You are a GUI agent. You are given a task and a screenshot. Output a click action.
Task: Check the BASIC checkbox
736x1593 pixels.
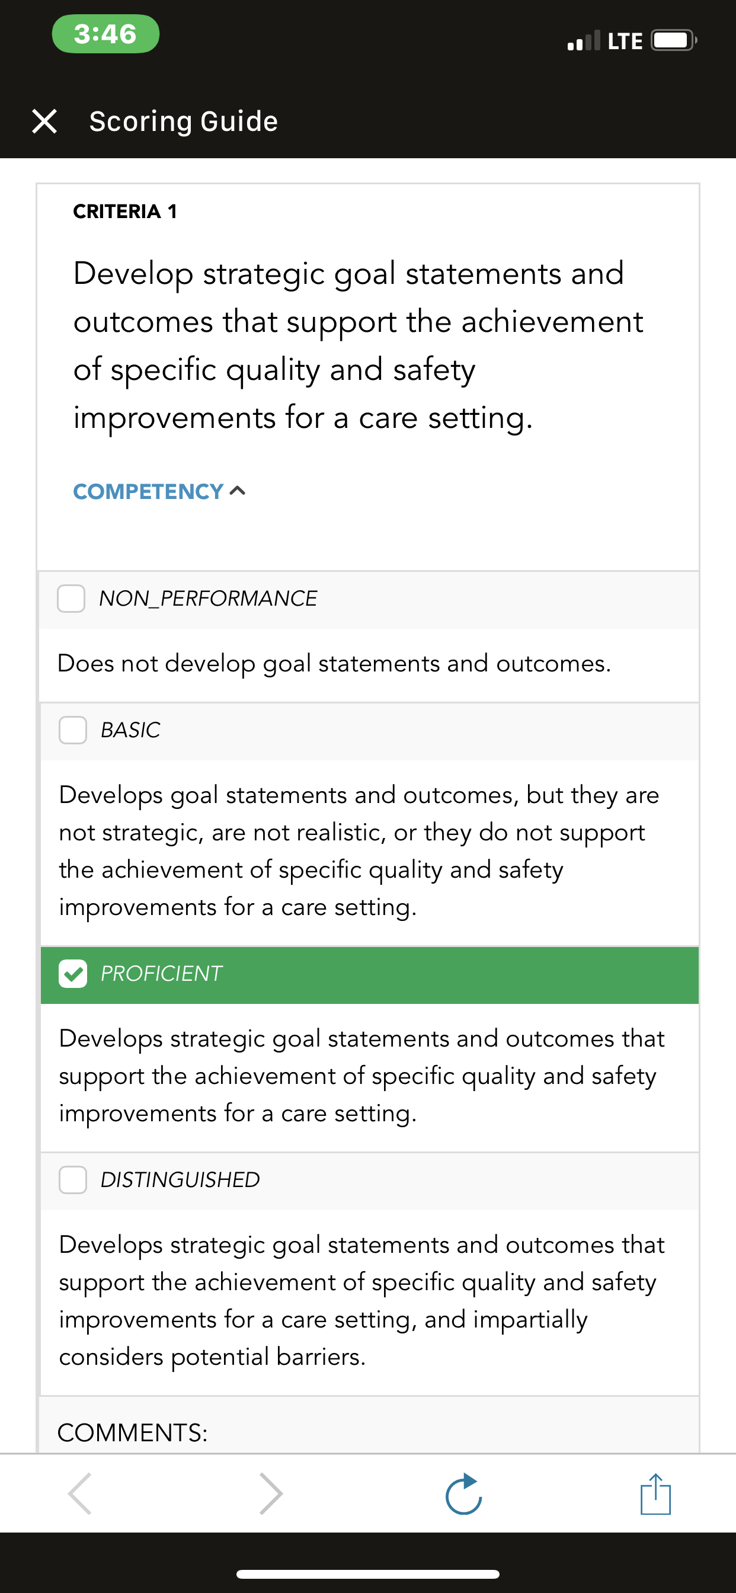tap(73, 730)
